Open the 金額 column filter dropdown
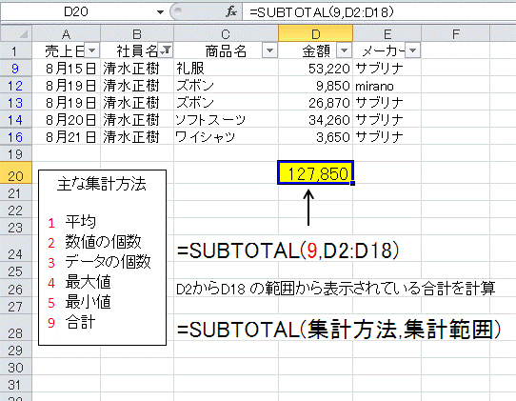This screenshot has width=516, height=401. [344, 50]
